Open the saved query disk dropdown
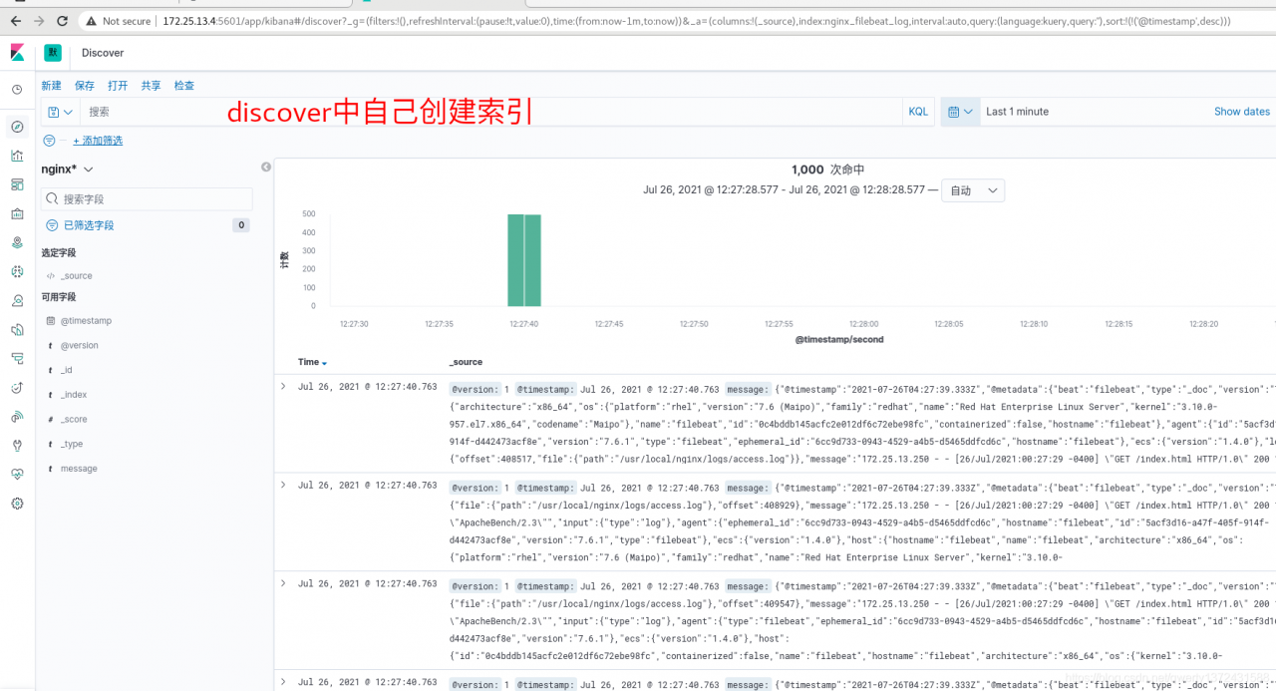 (x=60, y=112)
